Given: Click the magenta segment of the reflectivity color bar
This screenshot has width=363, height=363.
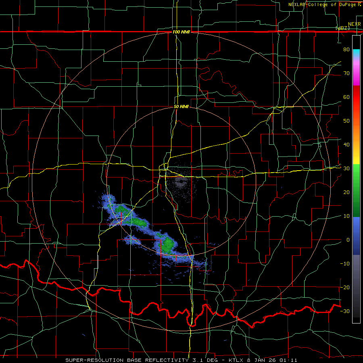Looking at the screenshot, I should pyautogui.click(x=356, y=74).
